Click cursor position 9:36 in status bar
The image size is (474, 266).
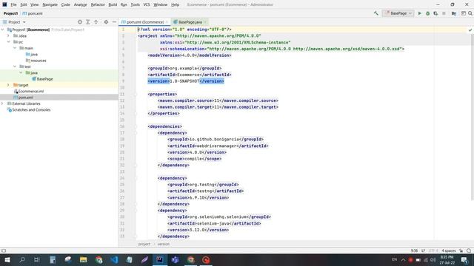pos(414,250)
